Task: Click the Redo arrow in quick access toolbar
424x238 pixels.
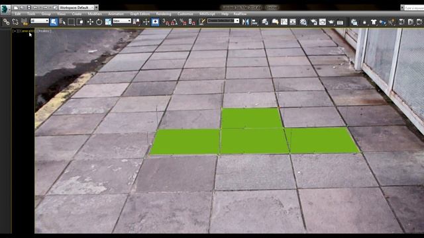Action: [x=45, y=8]
